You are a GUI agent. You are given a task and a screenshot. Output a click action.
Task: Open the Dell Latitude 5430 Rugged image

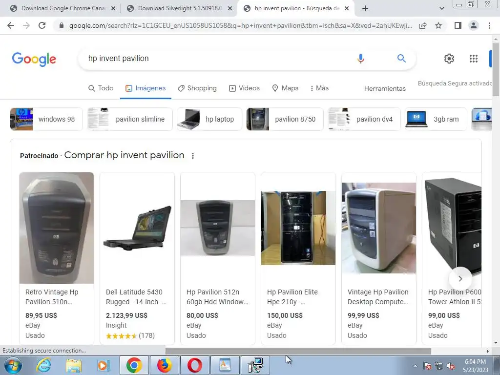137,228
